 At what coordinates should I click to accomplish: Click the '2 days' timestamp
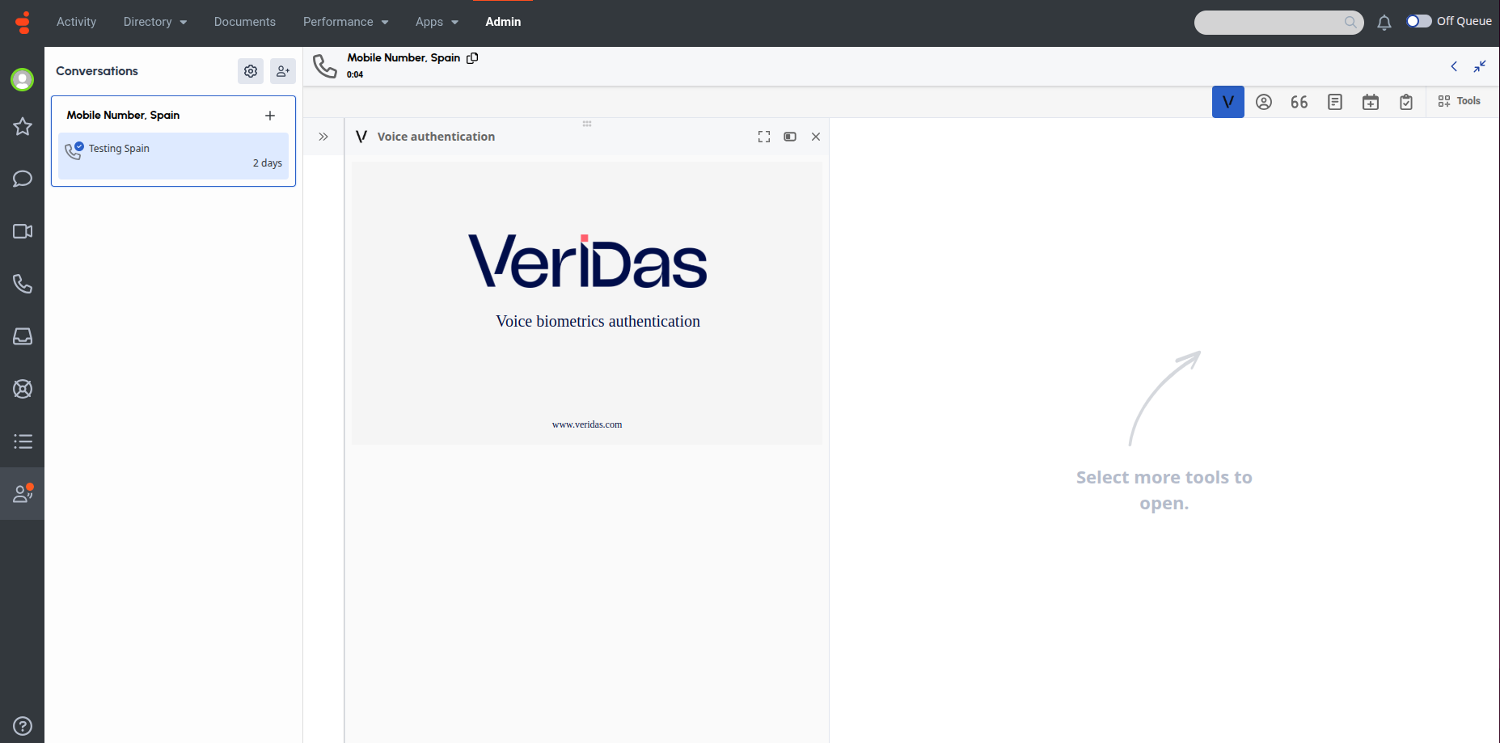pos(268,163)
